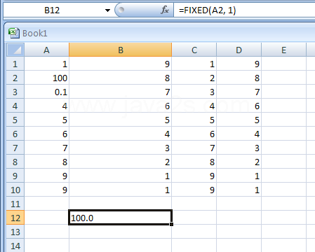Click cell B2 containing 8
This screenshot has width=315, height=252.
click(121, 78)
